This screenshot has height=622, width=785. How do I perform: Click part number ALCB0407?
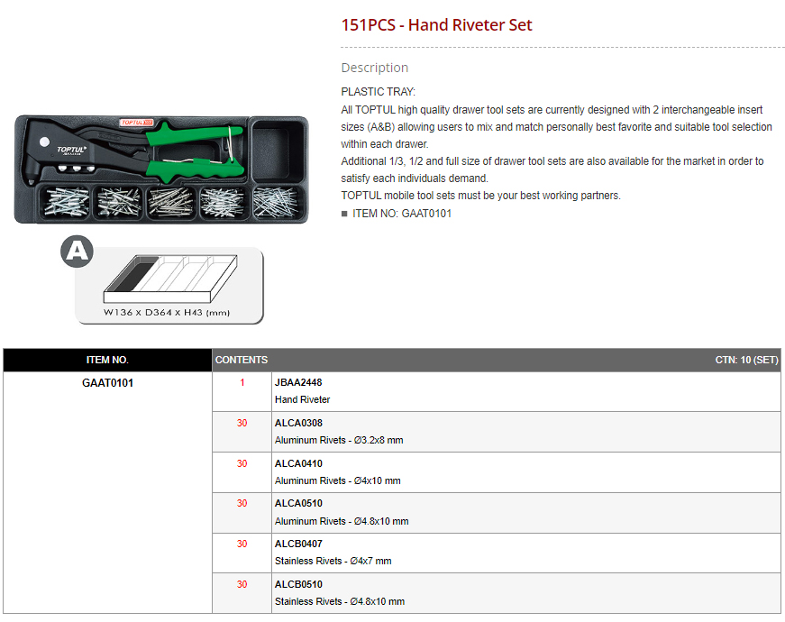pos(298,544)
